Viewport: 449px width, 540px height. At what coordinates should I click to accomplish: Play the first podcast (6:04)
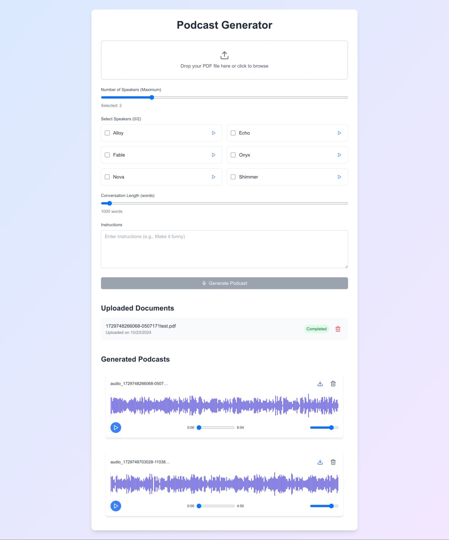click(x=116, y=427)
